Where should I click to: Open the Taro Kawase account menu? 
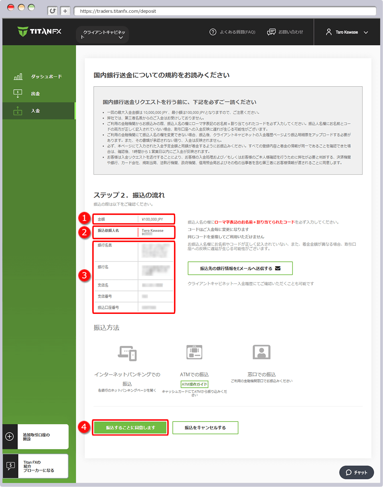click(347, 32)
